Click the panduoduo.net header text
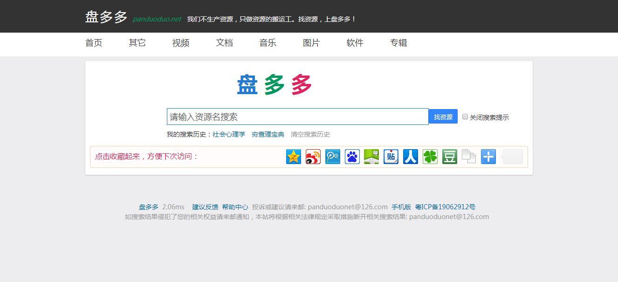 [157, 19]
